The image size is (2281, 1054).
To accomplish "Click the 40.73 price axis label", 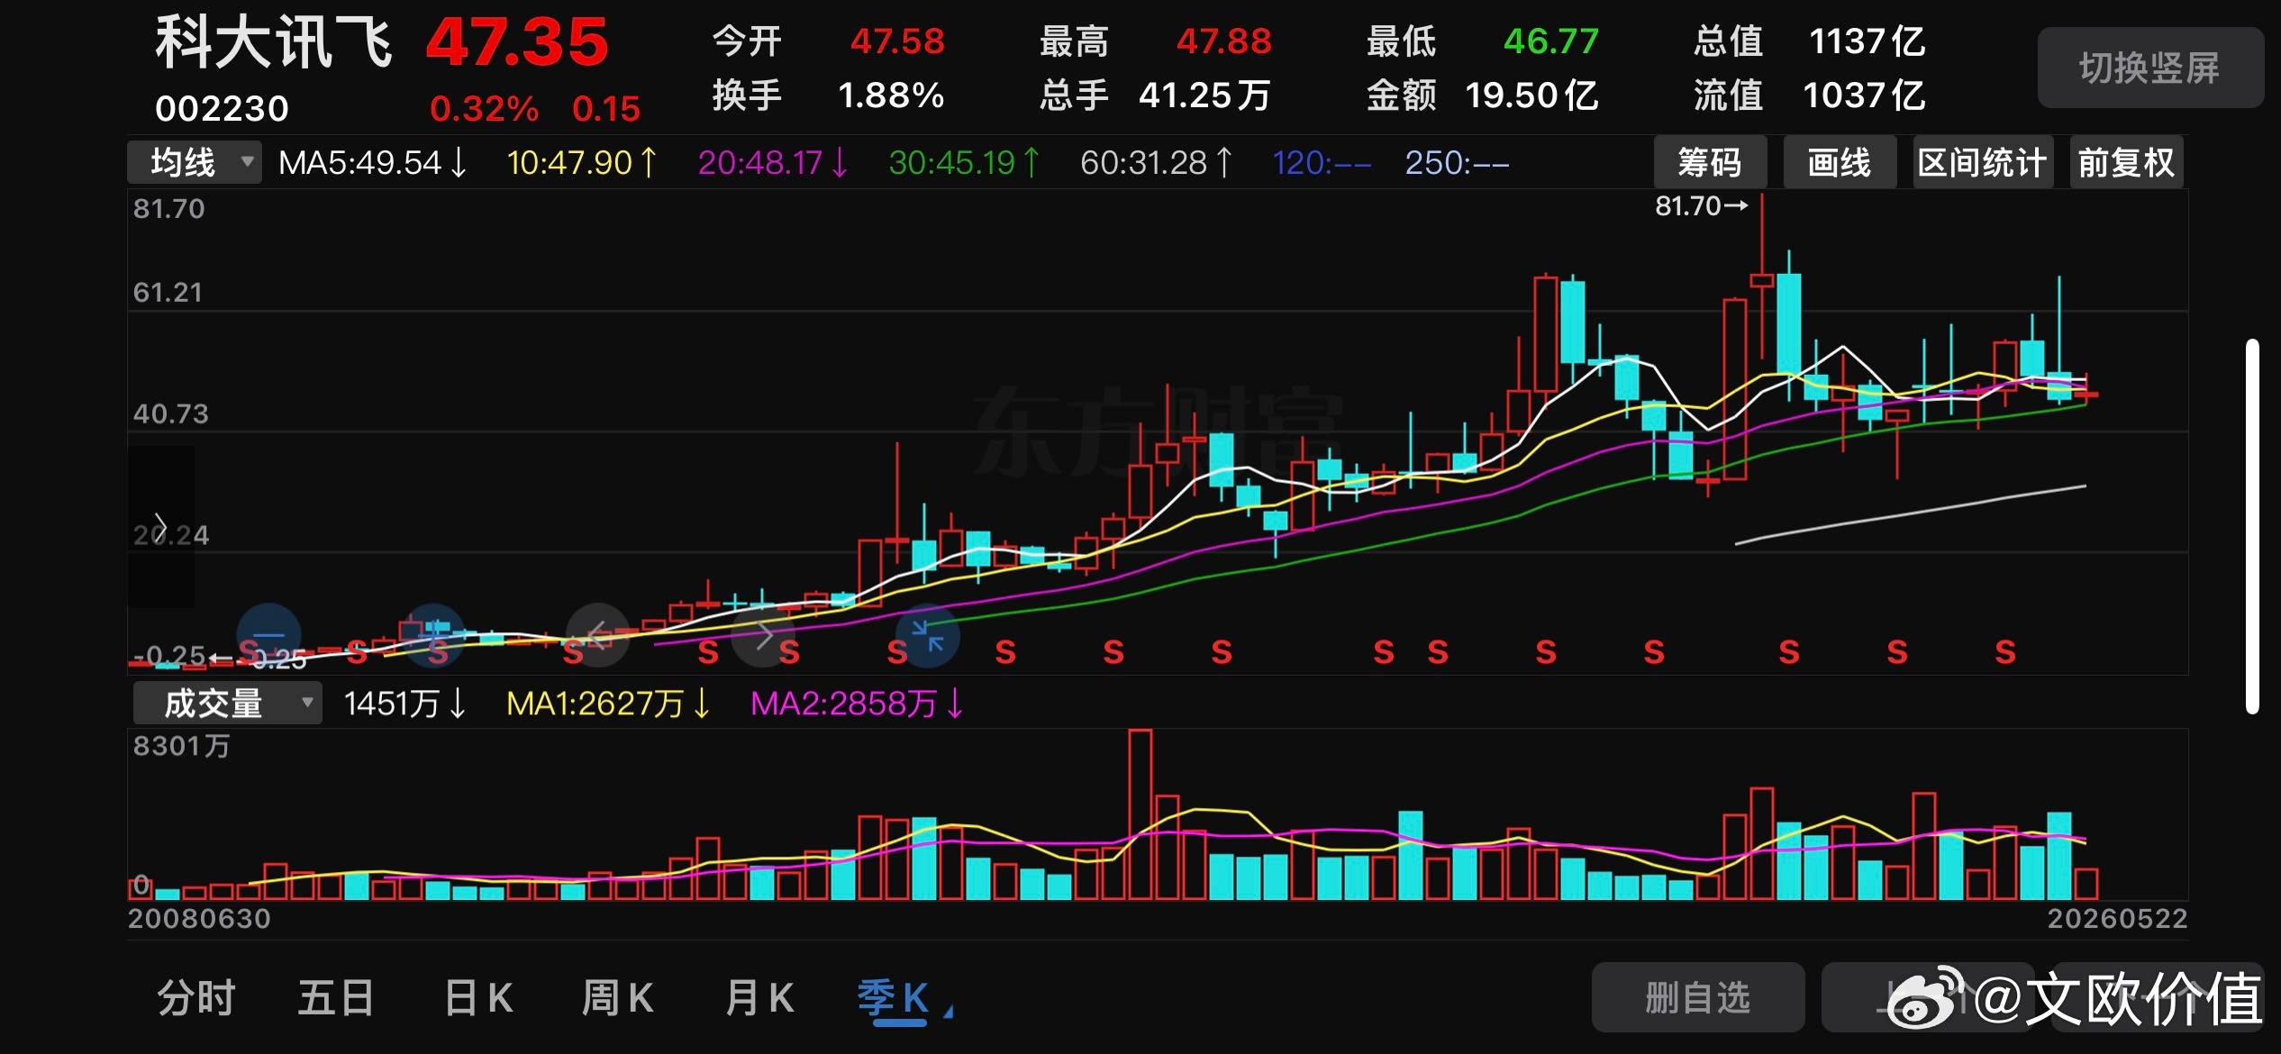I will click(x=170, y=414).
